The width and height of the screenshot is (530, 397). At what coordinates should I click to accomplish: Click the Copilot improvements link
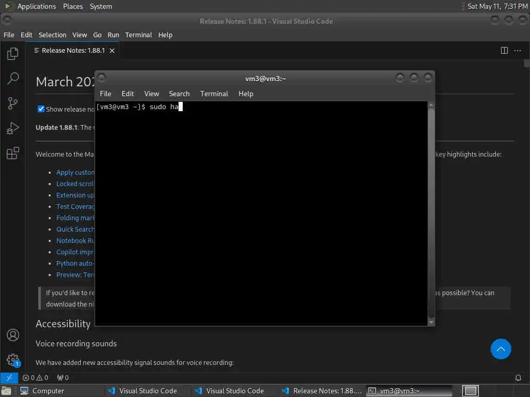point(75,252)
